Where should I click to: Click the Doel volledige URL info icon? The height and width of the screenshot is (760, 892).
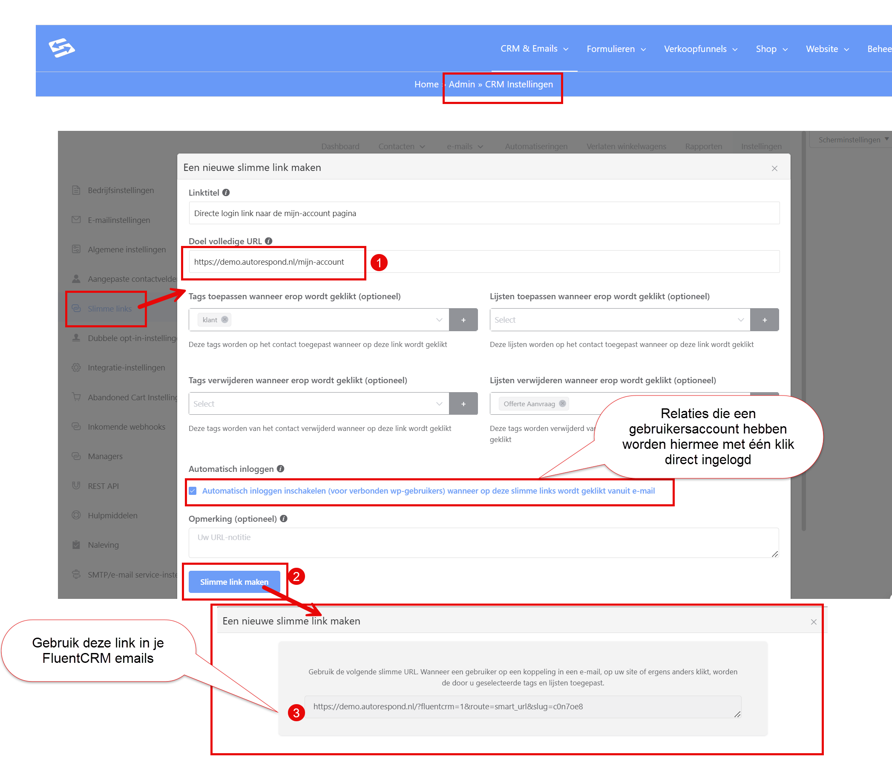point(269,241)
